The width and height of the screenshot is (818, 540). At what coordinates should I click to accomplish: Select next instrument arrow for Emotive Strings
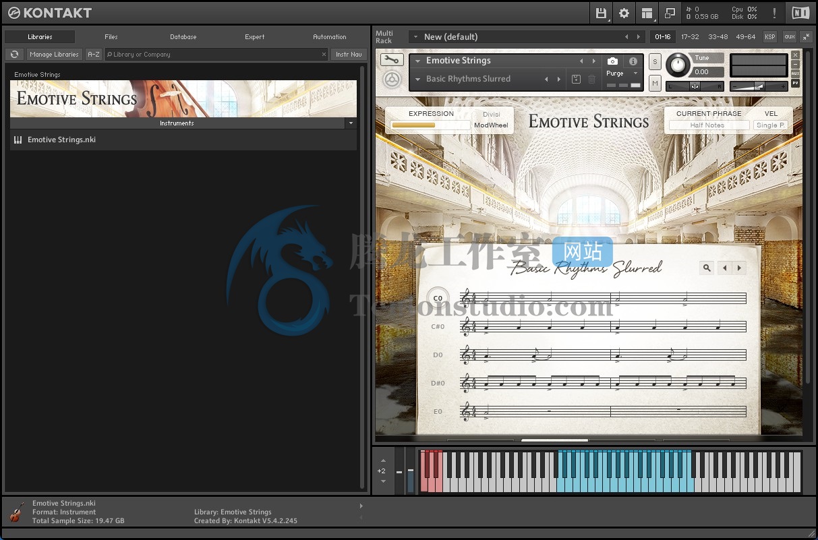click(x=593, y=61)
